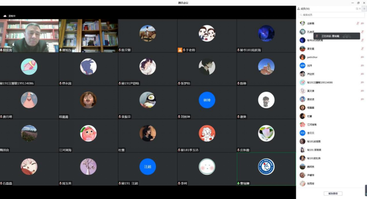
Task: Click in the member search field
Action: pyautogui.click(x=331, y=15)
